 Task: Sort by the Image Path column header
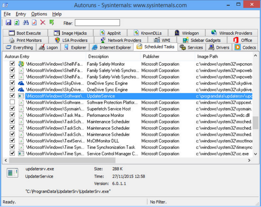click(x=224, y=56)
